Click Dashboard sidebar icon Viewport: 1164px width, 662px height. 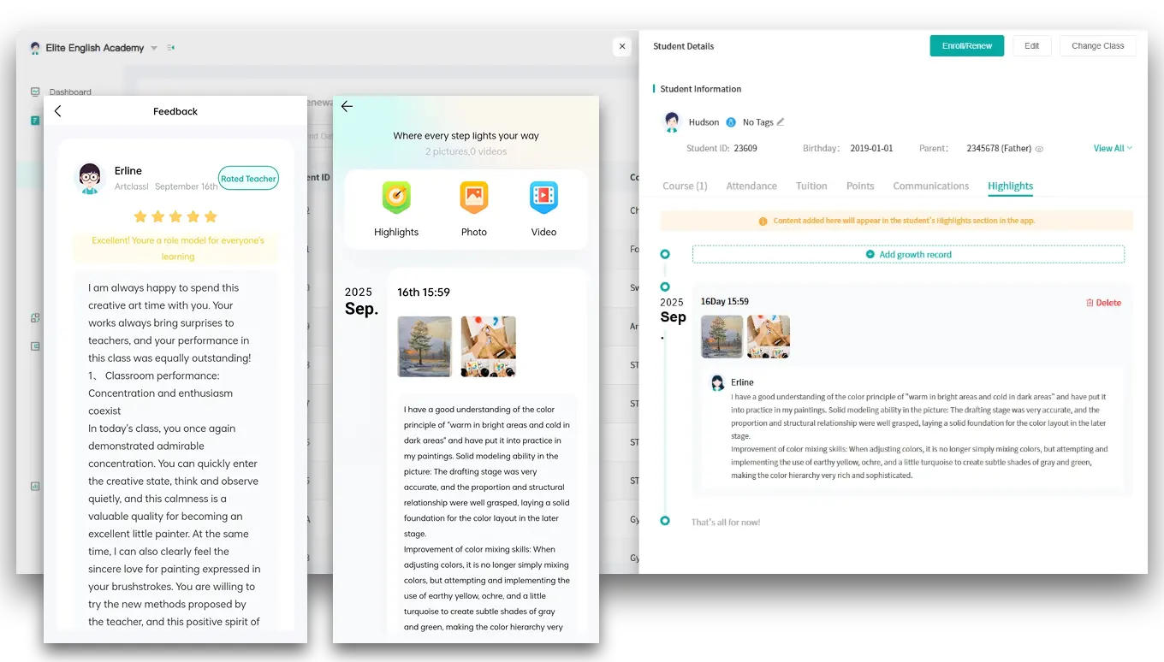coord(35,92)
